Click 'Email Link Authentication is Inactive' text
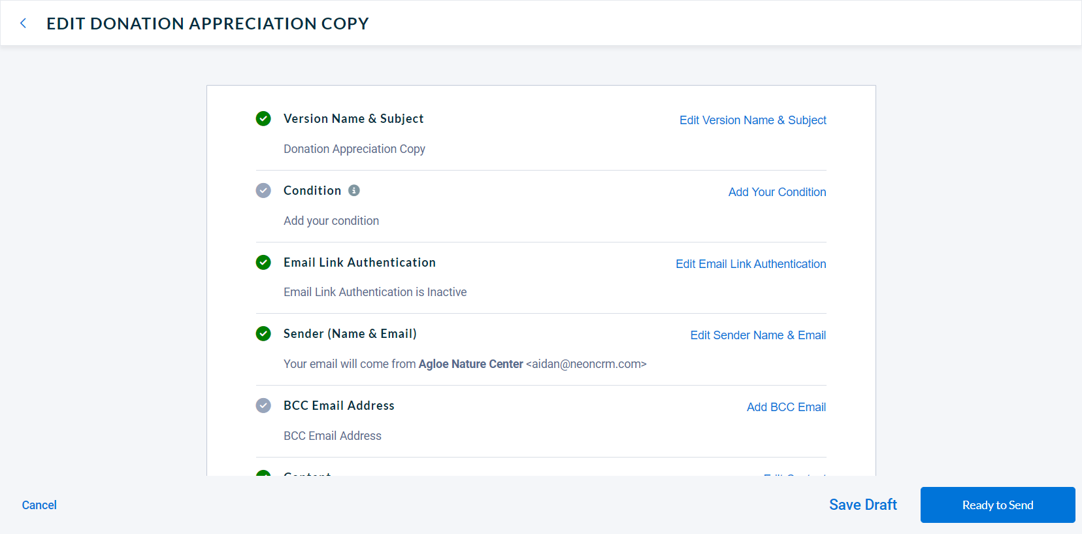1082x534 pixels. (x=375, y=292)
